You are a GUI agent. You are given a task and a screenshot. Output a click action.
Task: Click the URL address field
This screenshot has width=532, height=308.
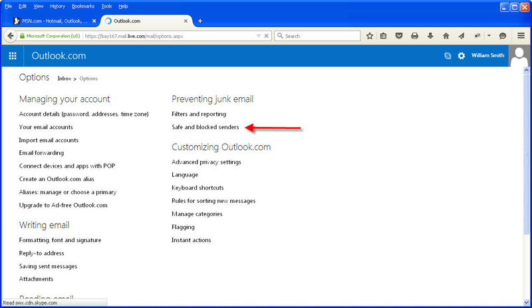170,36
